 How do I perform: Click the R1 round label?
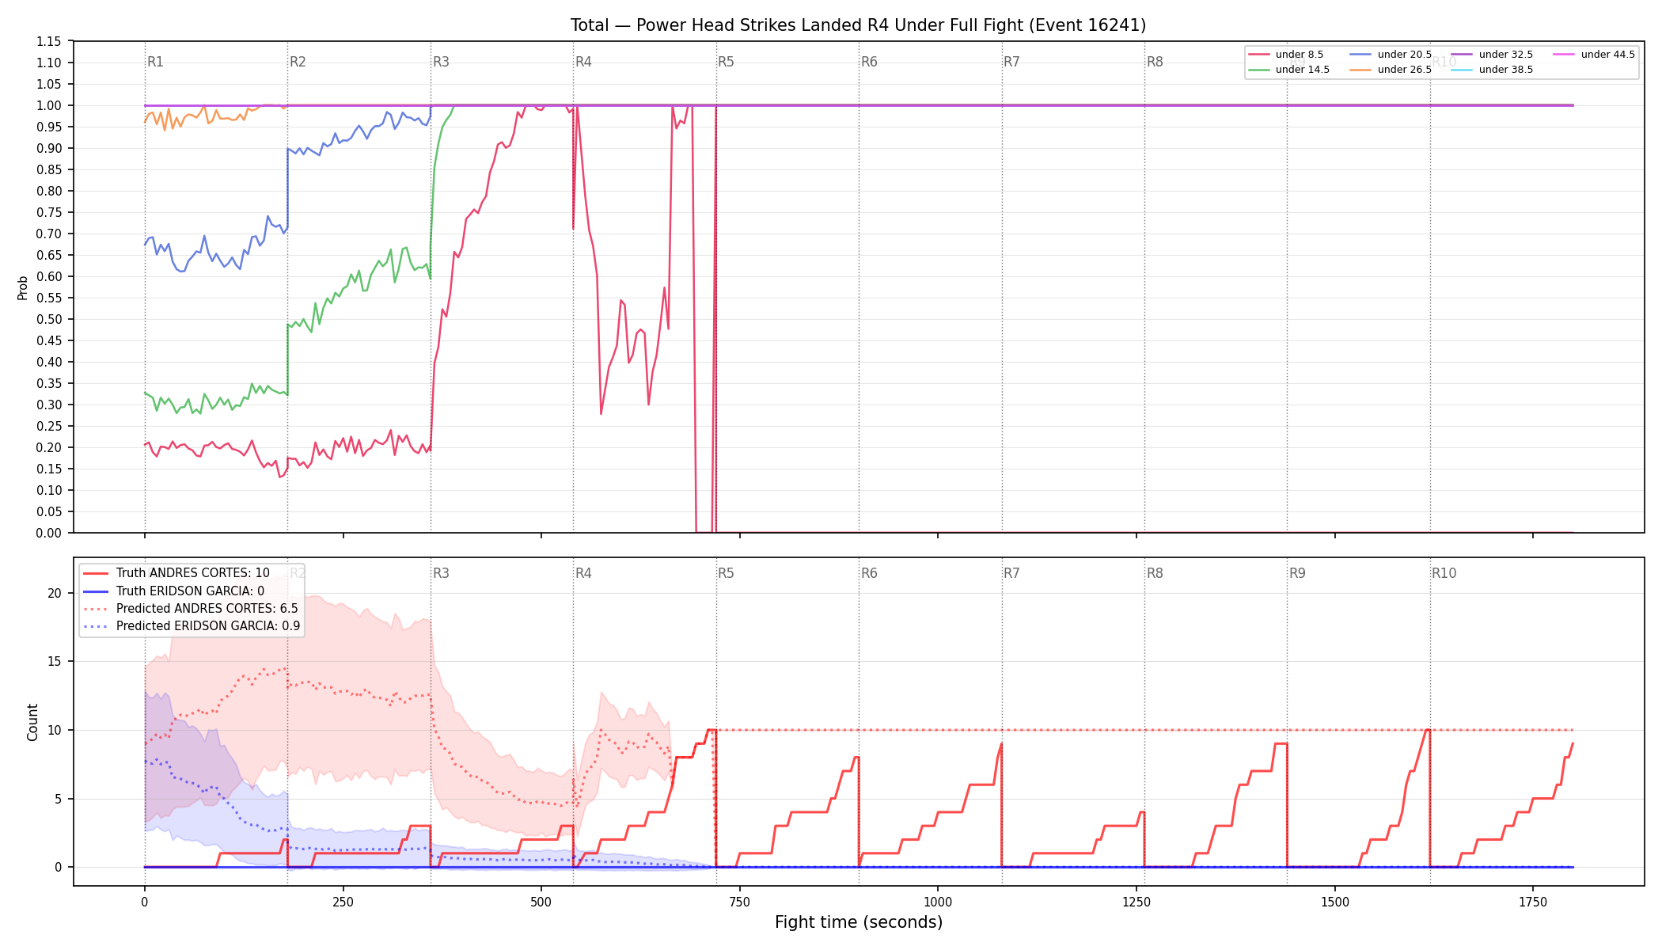click(x=155, y=62)
